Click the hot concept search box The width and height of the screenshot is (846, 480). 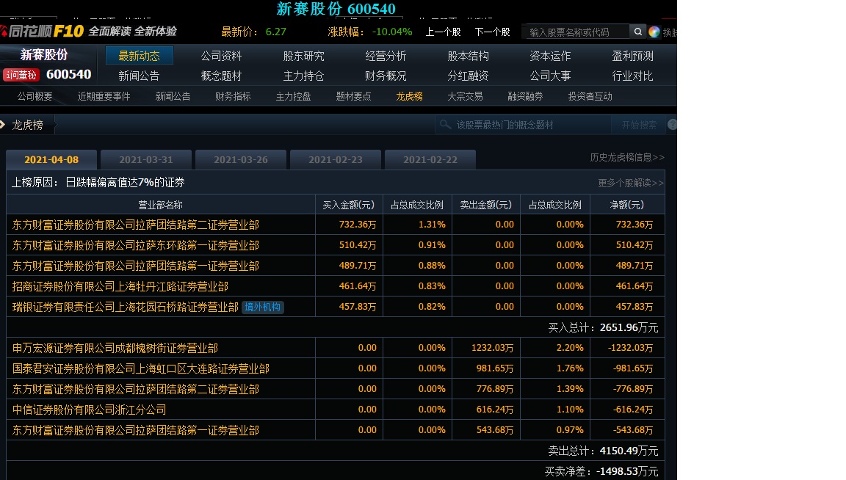[524, 125]
